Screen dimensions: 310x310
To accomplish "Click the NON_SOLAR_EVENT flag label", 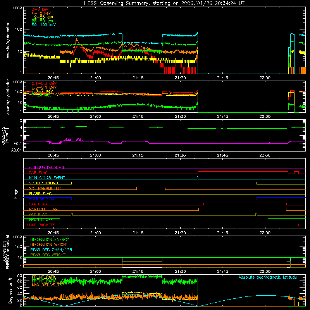I will [x=47, y=178].
